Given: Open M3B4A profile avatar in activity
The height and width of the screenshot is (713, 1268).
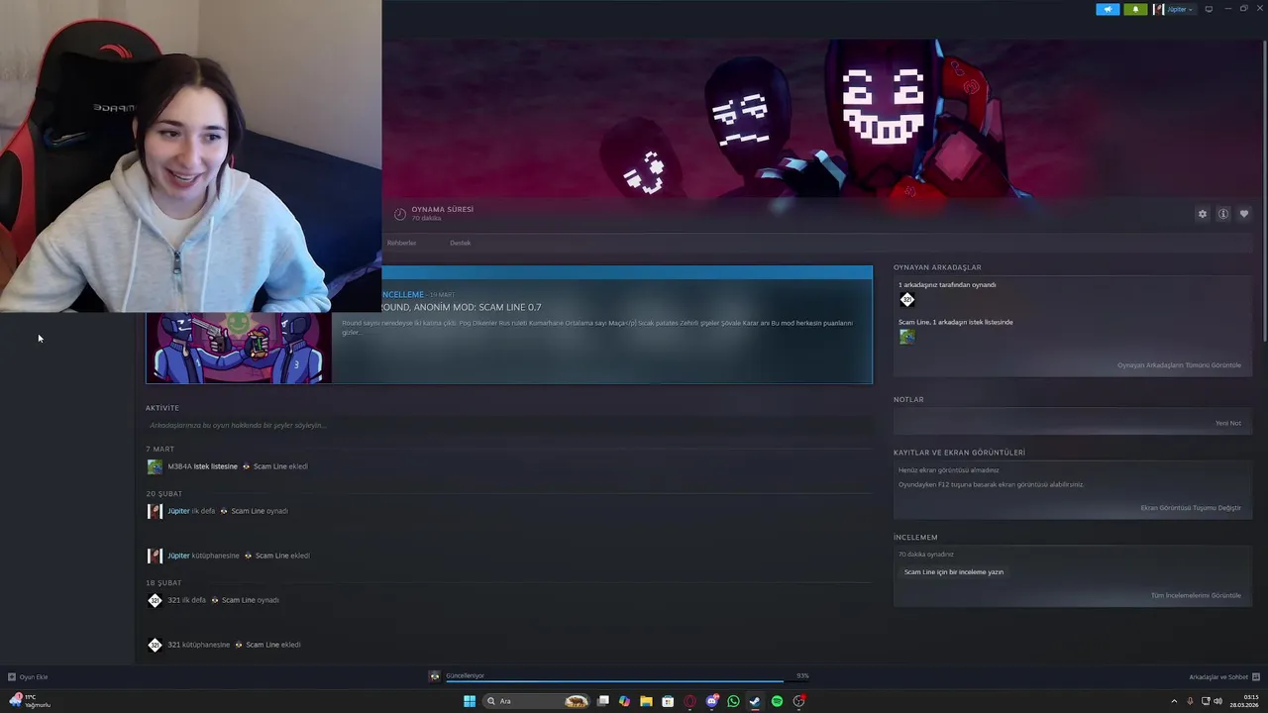Looking at the screenshot, I should pyautogui.click(x=155, y=466).
